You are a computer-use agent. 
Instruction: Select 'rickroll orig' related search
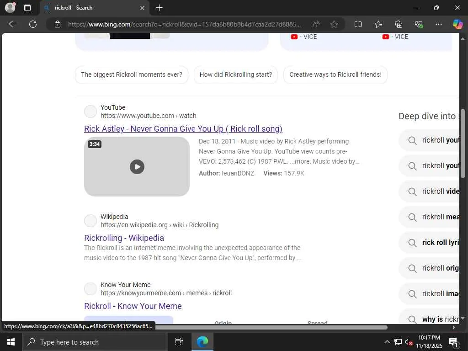[429, 268]
